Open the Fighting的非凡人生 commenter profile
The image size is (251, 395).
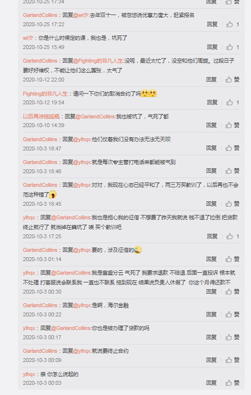coord(45,94)
